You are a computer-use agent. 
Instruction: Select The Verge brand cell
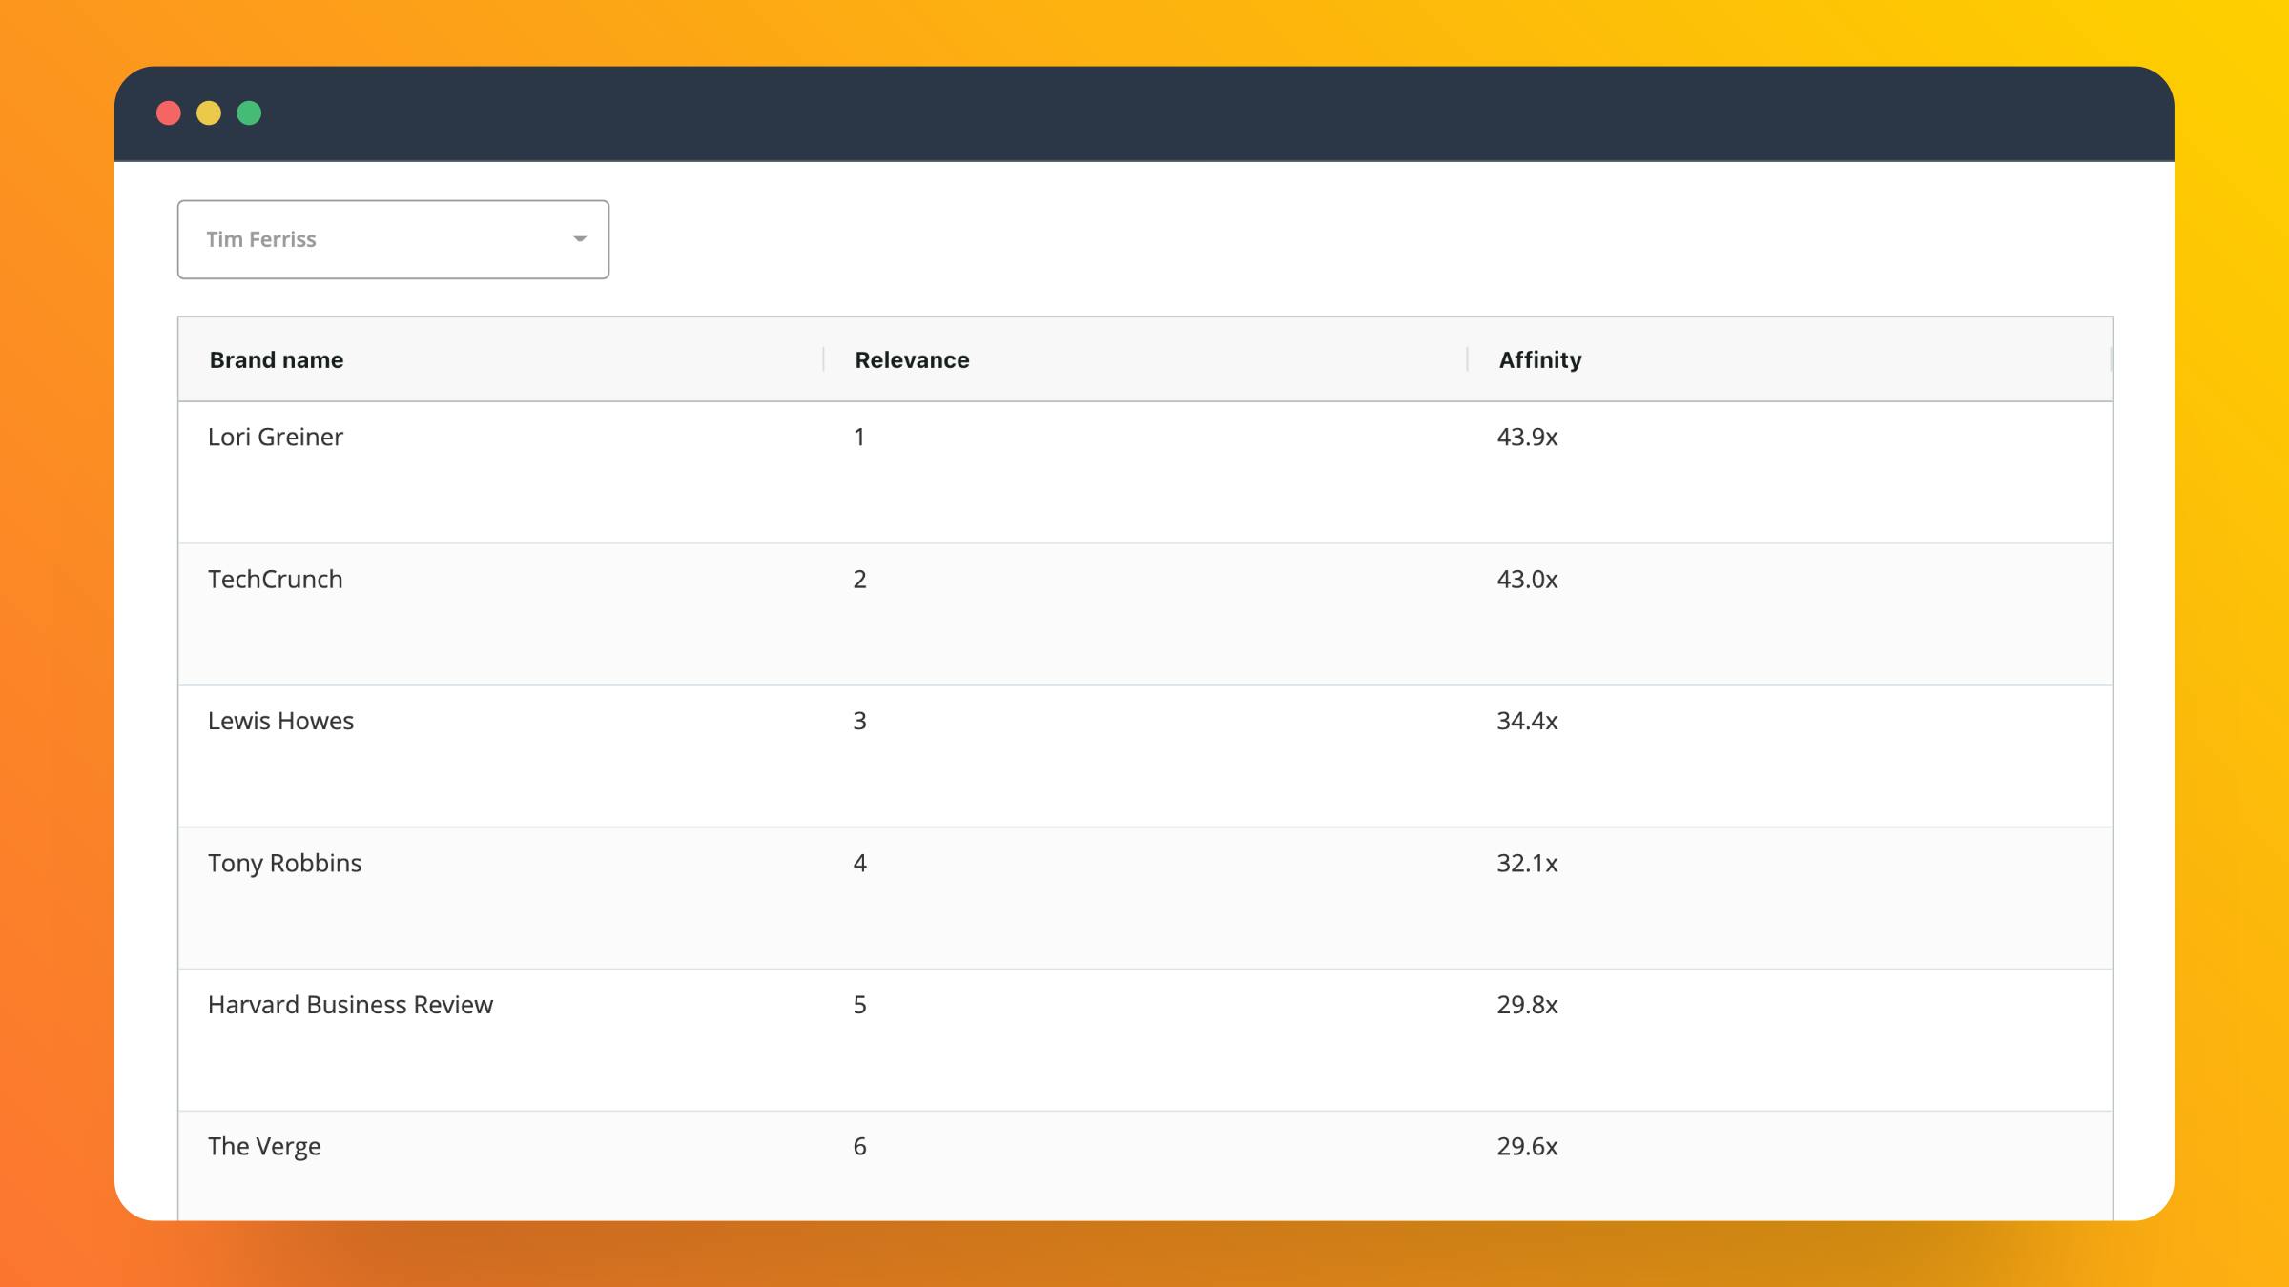point(264,1146)
